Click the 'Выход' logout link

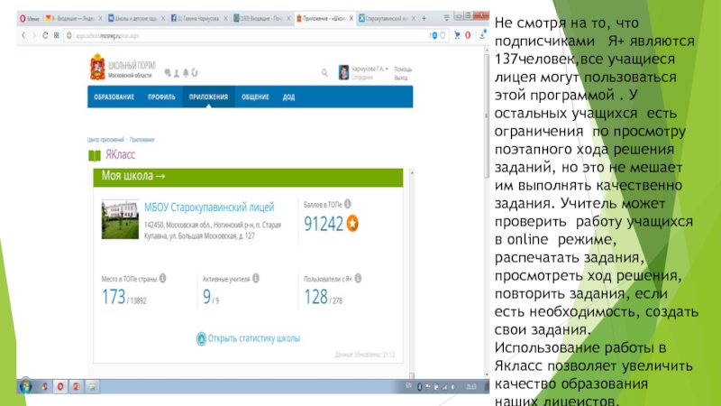click(400, 78)
